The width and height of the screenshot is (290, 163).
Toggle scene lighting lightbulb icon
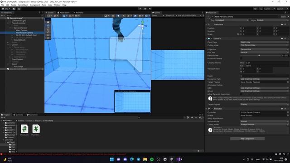pos(118,16)
